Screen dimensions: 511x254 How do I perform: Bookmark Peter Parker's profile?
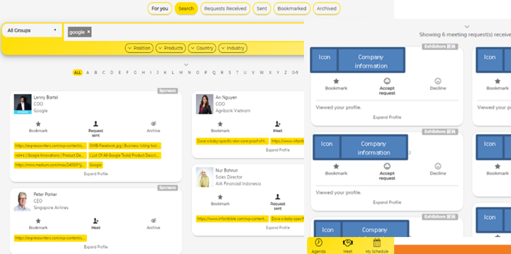click(x=38, y=224)
